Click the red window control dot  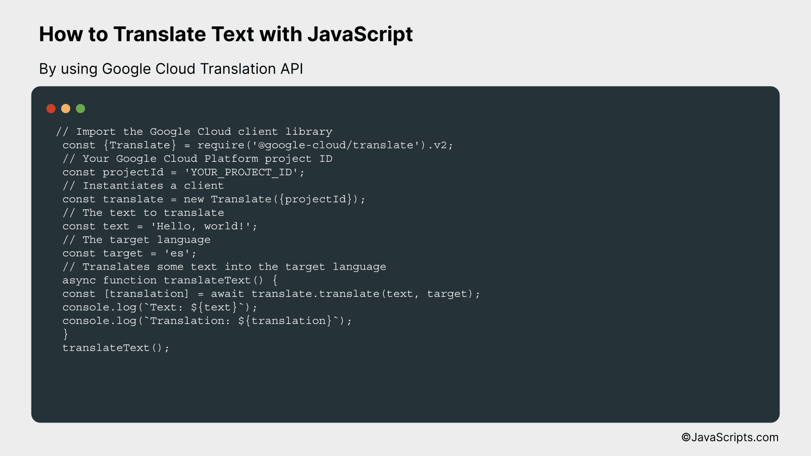pos(51,108)
